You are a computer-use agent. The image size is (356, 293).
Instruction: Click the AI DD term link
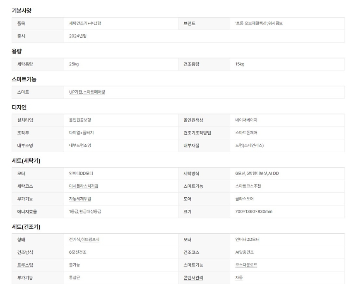pos(274,174)
